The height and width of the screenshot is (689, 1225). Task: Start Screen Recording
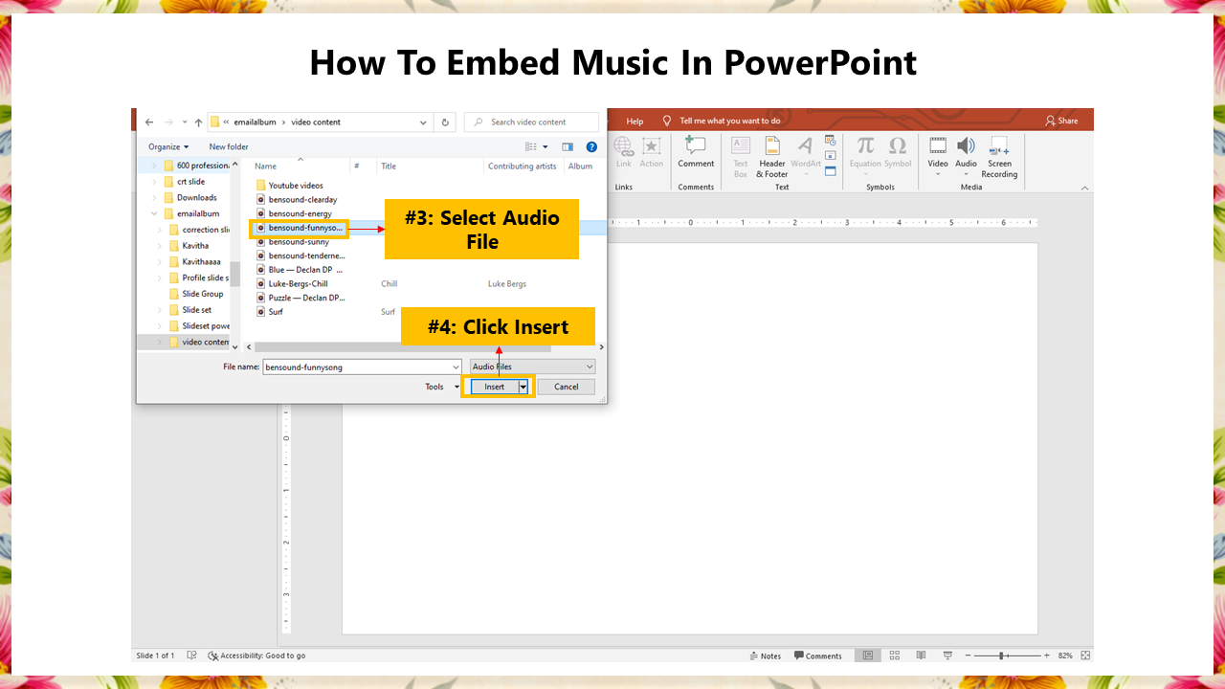point(999,157)
